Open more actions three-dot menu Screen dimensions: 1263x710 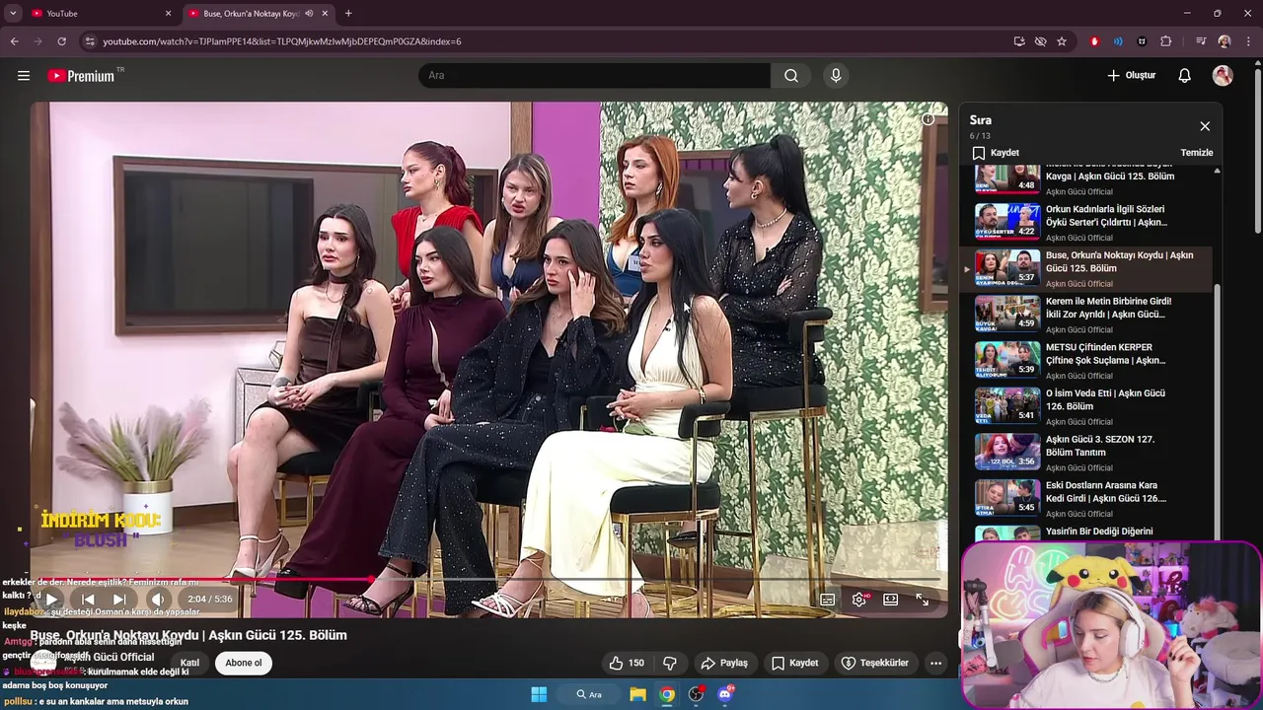pos(935,663)
